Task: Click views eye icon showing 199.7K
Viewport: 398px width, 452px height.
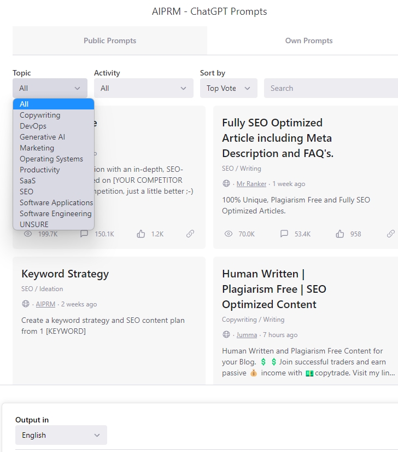Action: point(28,234)
